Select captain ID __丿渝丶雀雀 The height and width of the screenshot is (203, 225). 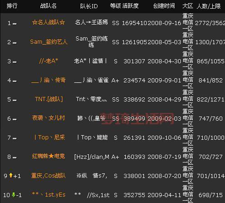(x=91, y=80)
